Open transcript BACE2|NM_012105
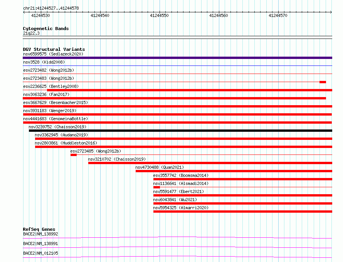 [40, 253]
